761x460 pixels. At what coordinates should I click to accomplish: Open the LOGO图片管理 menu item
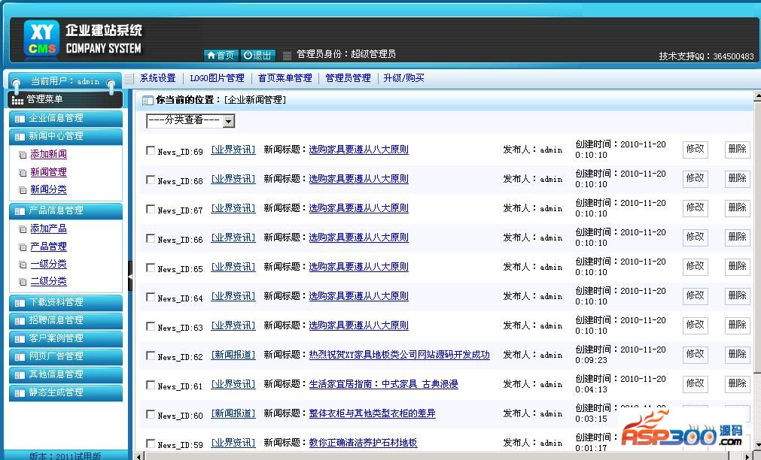217,78
